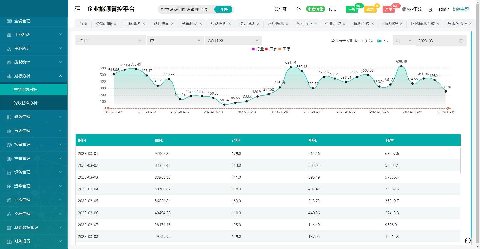
Task: Open the help question mark icon
Action: pos(430,10)
